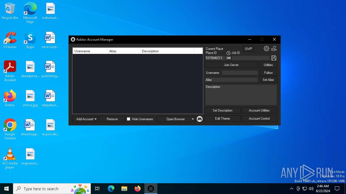Open the Windows Start menu
The height and width of the screenshot is (194, 346).
coord(6,189)
